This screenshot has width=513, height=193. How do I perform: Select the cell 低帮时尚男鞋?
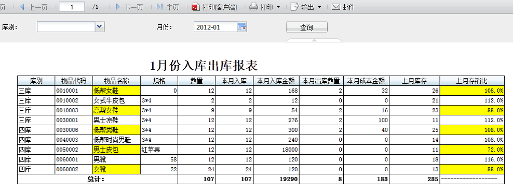pyautogui.click(x=116, y=140)
